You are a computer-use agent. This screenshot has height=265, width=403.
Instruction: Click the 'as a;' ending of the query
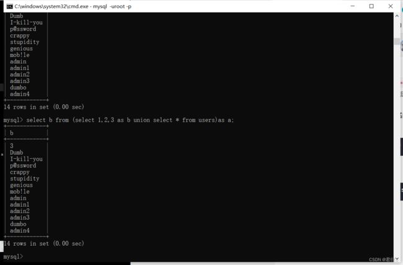(226, 120)
